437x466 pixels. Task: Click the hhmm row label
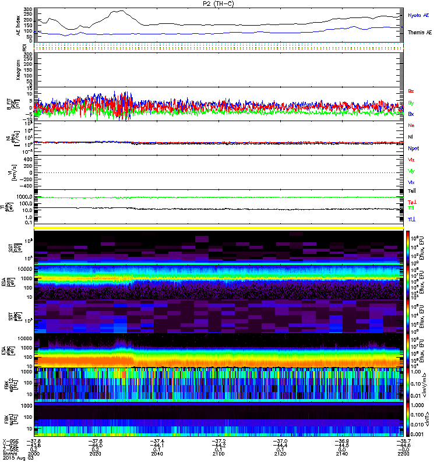coord(9,454)
